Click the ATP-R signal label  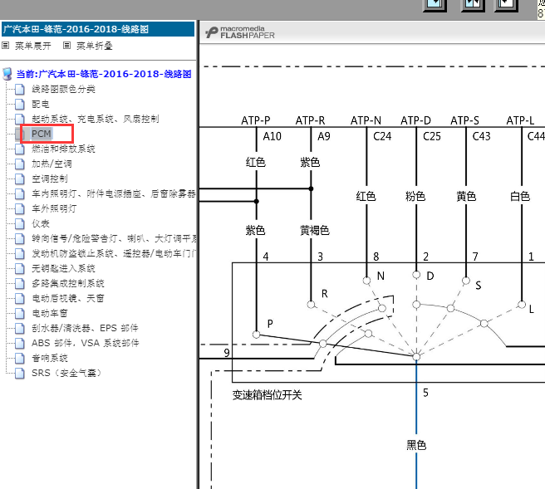[310, 120]
